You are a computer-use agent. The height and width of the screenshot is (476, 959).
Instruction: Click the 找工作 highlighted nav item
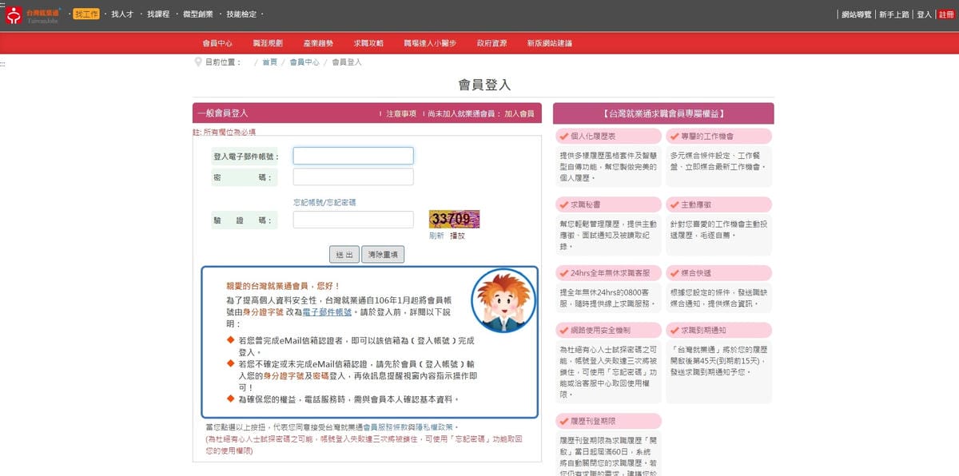[x=86, y=14]
